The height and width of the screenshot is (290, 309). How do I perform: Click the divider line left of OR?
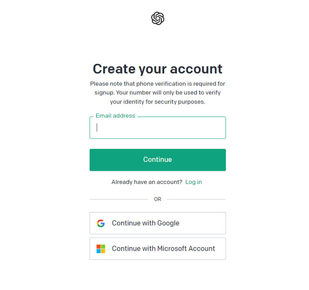118,199
